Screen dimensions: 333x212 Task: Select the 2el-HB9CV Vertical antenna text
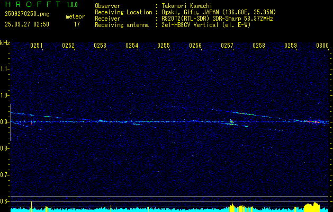pos(206,25)
